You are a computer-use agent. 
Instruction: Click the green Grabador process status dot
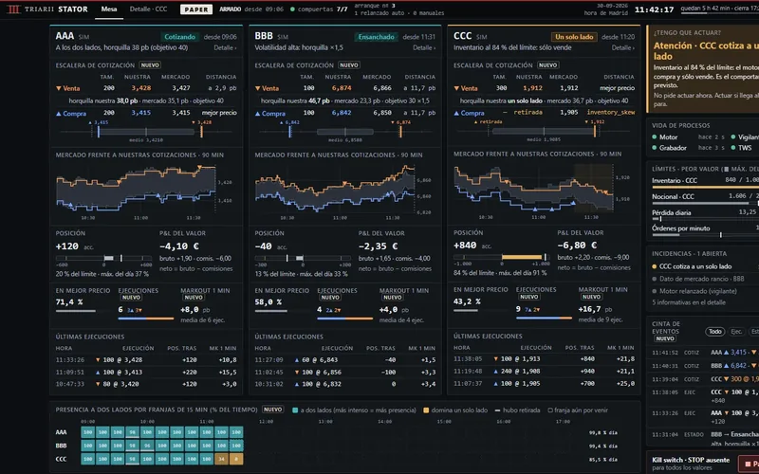click(655, 148)
